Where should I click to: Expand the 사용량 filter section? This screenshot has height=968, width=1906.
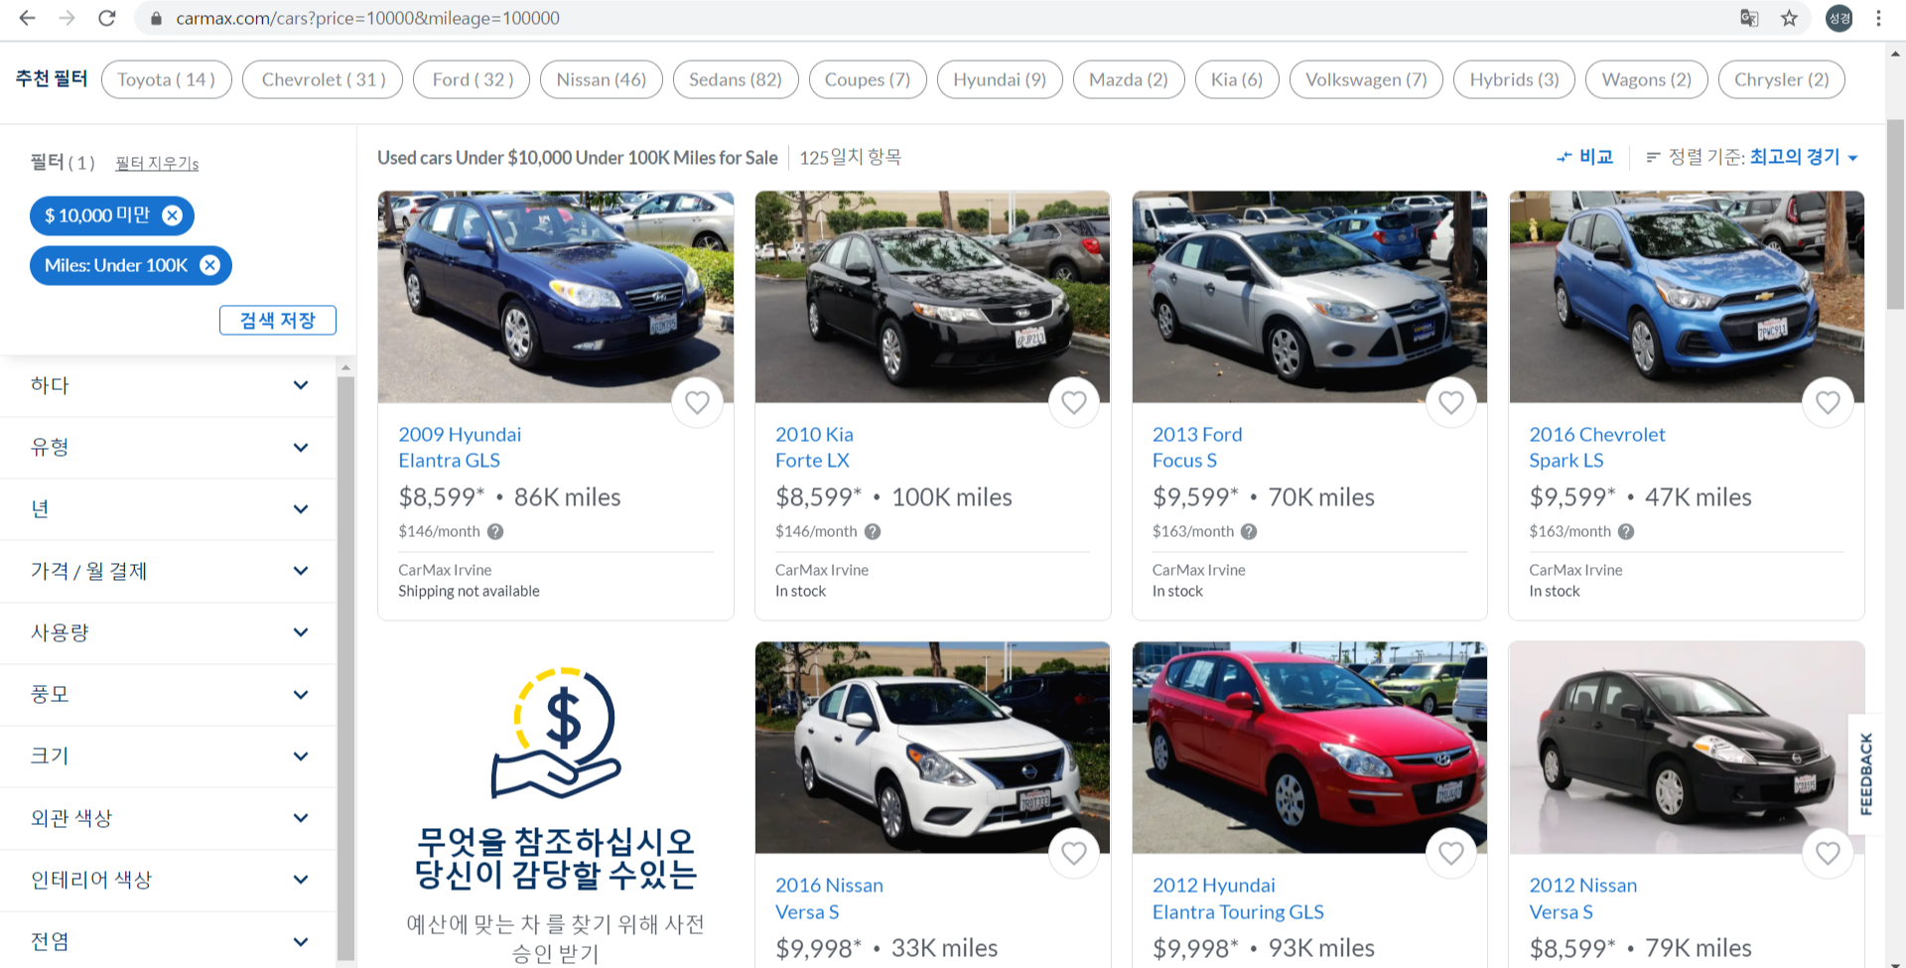[169, 632]
